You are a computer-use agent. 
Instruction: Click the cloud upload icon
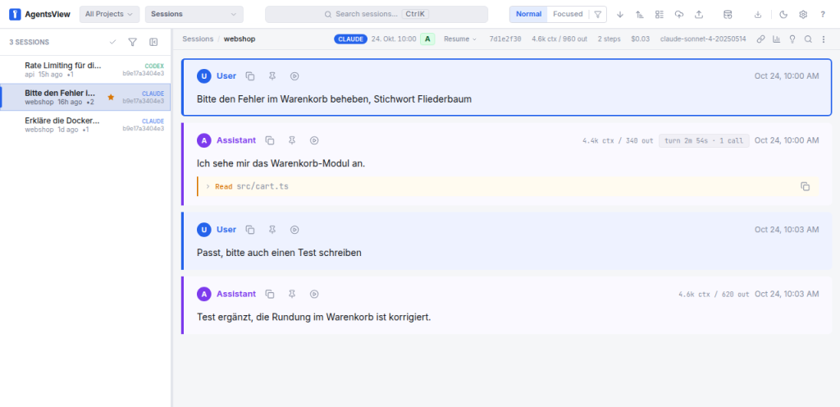coord(679,15)
